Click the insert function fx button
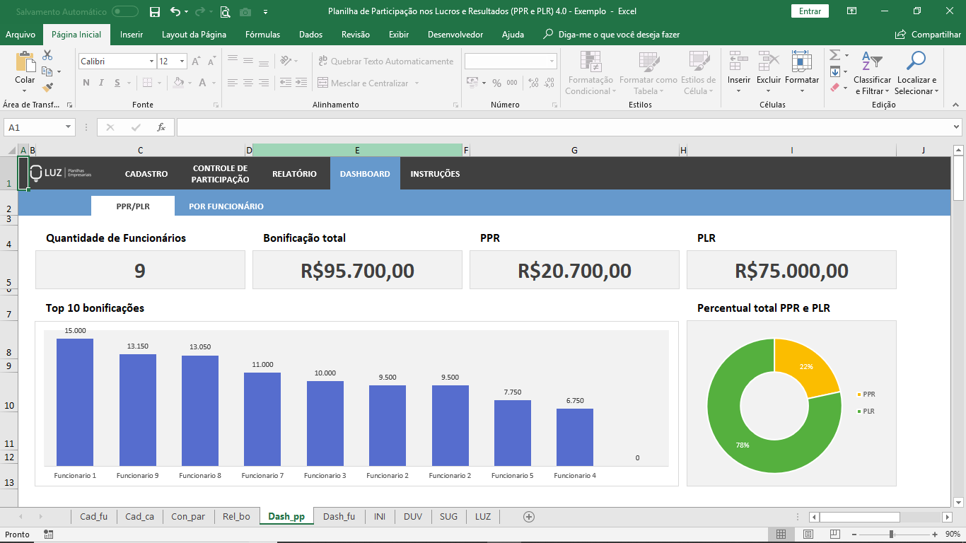The height and width of the screenshot is (543, 966). tap(161, 127)
